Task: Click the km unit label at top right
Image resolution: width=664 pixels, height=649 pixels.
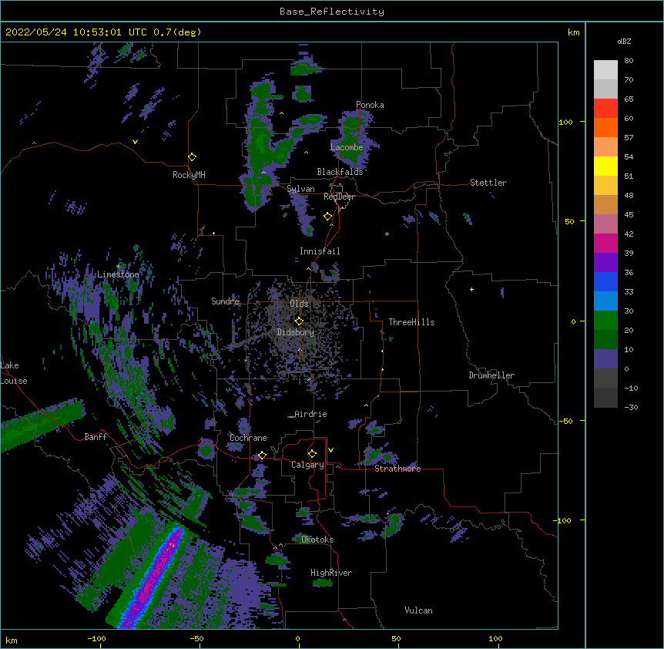Action: tap(574, 32)
